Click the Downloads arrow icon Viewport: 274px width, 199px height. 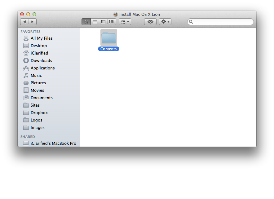(26, 60)
